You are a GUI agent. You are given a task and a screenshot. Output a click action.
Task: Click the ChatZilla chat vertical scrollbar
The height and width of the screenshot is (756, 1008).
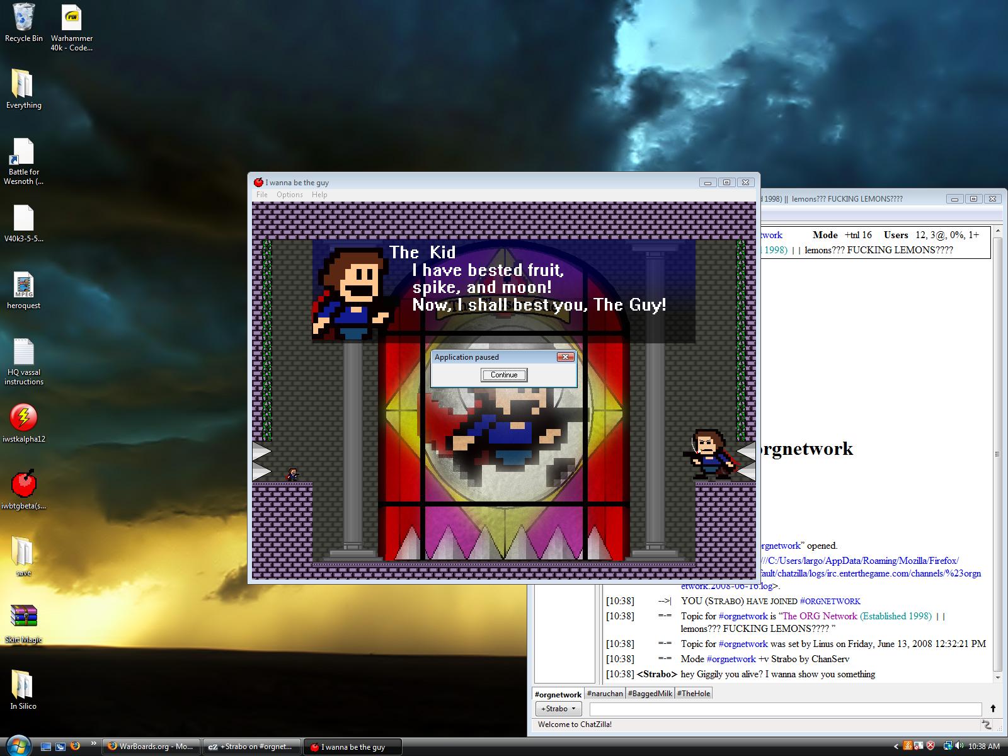[x=997, y=454]
